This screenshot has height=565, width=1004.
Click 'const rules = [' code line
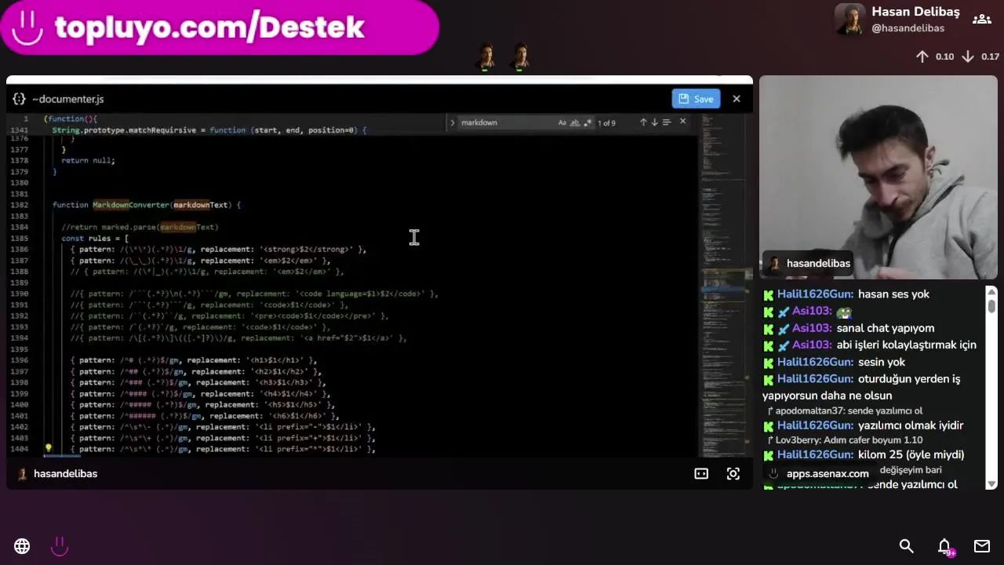[x=94, y=239]
